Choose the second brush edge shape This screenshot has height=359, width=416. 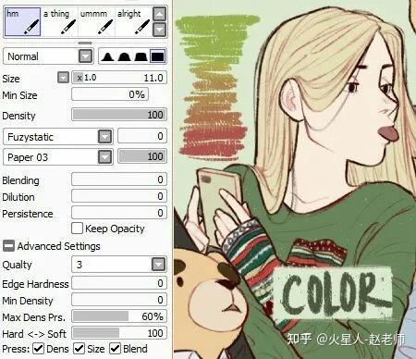124,56
